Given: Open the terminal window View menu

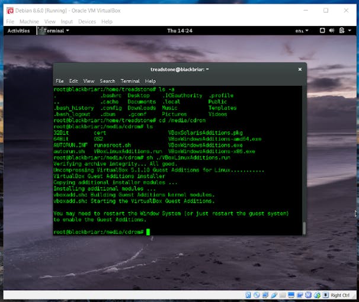Looking at the screenshot, I should point(89,81).
